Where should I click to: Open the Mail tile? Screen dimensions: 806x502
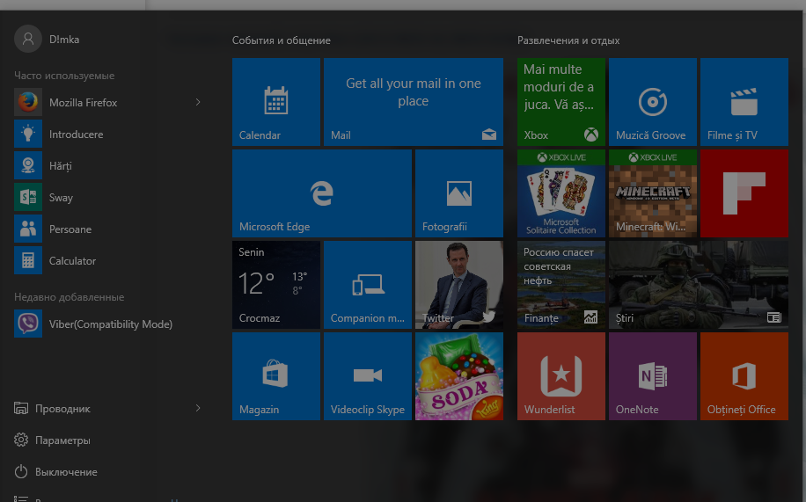(x=414, y=102)
